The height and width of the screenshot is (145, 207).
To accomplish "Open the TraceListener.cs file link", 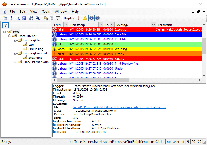I will 119,107.
